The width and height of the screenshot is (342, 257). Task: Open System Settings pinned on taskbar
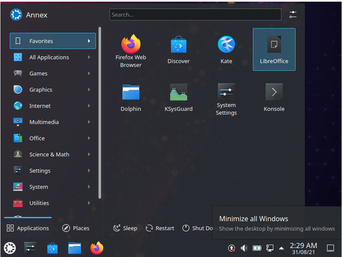pyautogui.click(x=30, y=248)
